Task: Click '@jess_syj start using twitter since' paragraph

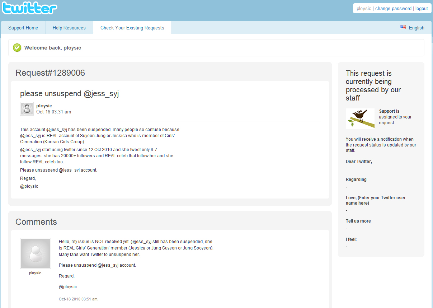Action: click(97, 156)
